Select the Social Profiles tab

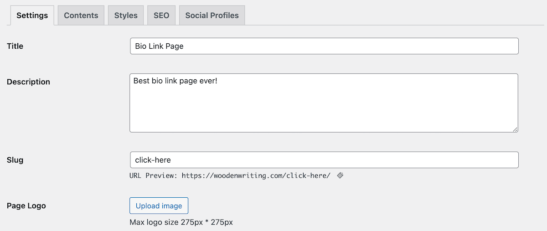coord(212,15)
